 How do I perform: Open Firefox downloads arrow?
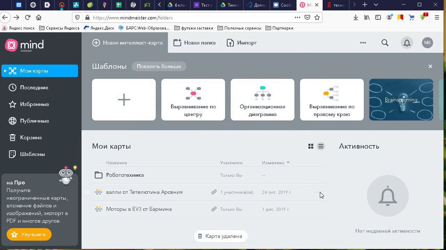coord(356,17)
